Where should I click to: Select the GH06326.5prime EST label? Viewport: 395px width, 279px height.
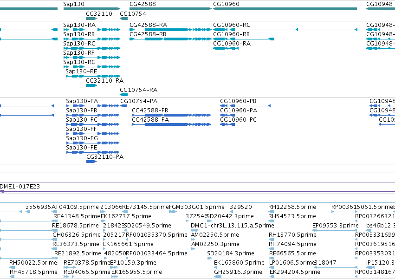pos(77,235)
